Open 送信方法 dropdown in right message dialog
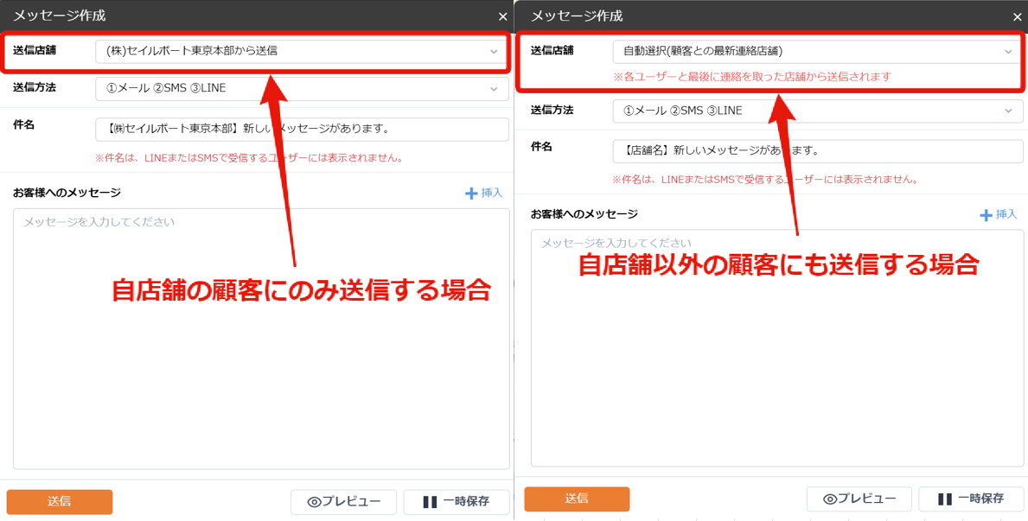1028x521 pixels. tap(818, 111)
